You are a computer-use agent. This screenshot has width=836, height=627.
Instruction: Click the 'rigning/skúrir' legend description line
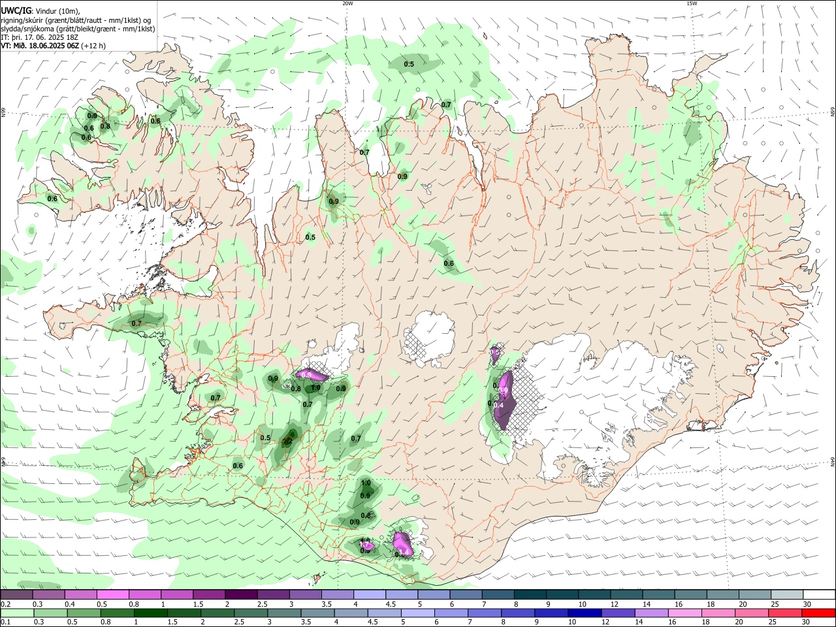[x=76, y=20]
